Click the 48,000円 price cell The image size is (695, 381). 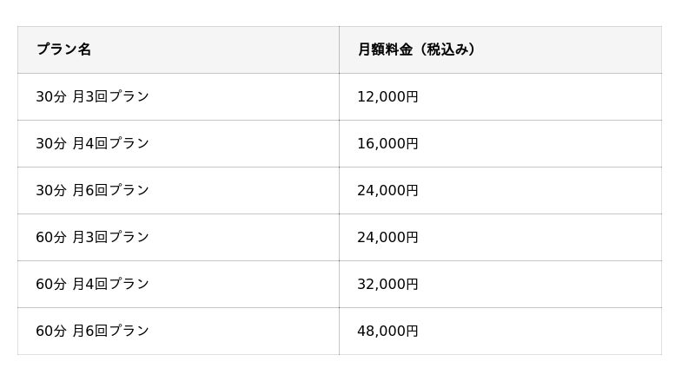387,331
